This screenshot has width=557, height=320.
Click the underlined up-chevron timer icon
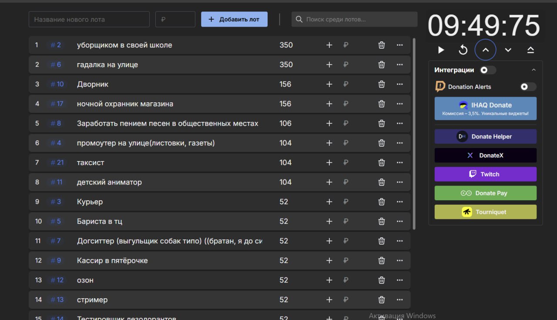530,50
